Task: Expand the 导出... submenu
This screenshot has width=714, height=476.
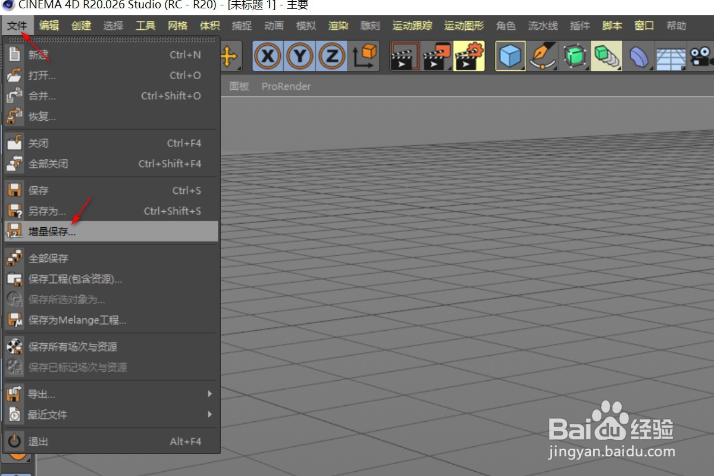Action: [112, 394]
